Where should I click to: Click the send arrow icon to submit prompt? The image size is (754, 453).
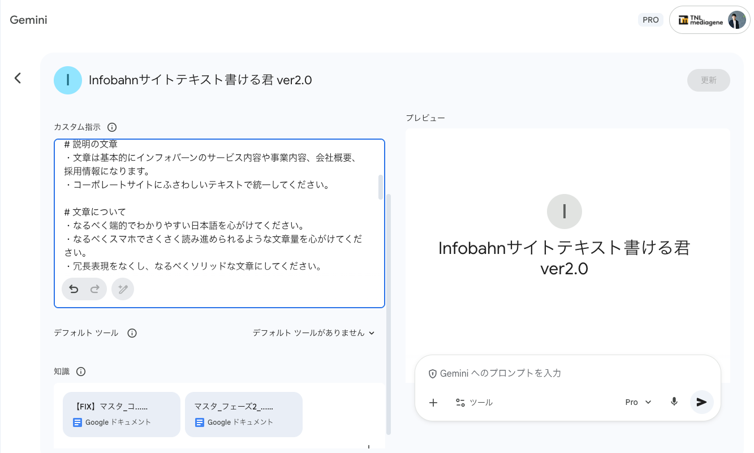coord(701,402)
